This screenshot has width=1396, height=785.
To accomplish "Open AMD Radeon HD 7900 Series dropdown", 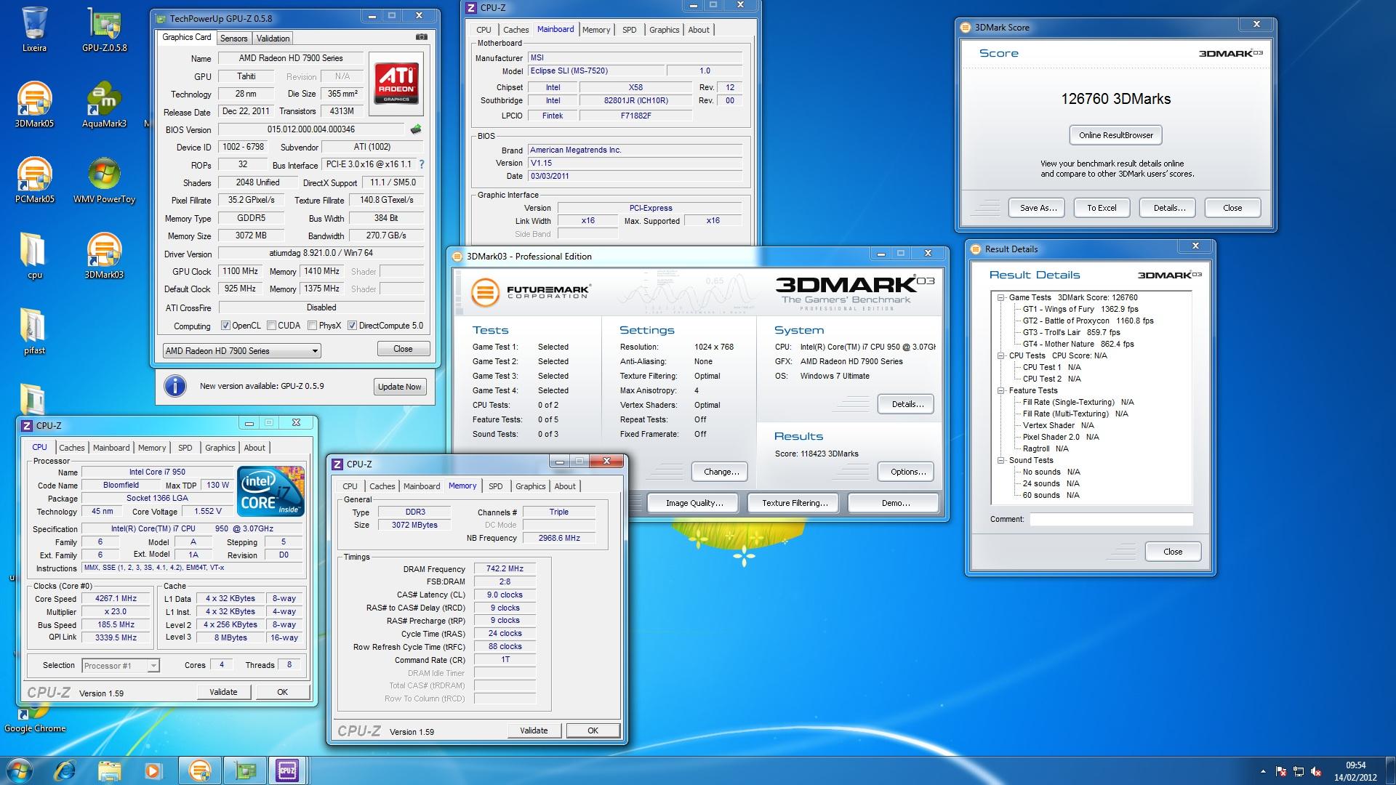I will click(x=241, y=350).
